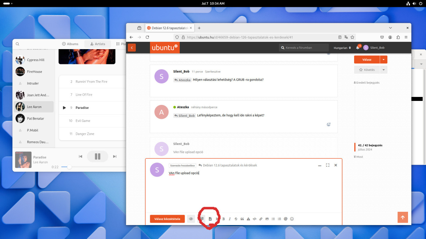Reload the page in Firefox
The height and width of the screenshot is (239, 426).
pyautogui.click(x=147, y=37)
